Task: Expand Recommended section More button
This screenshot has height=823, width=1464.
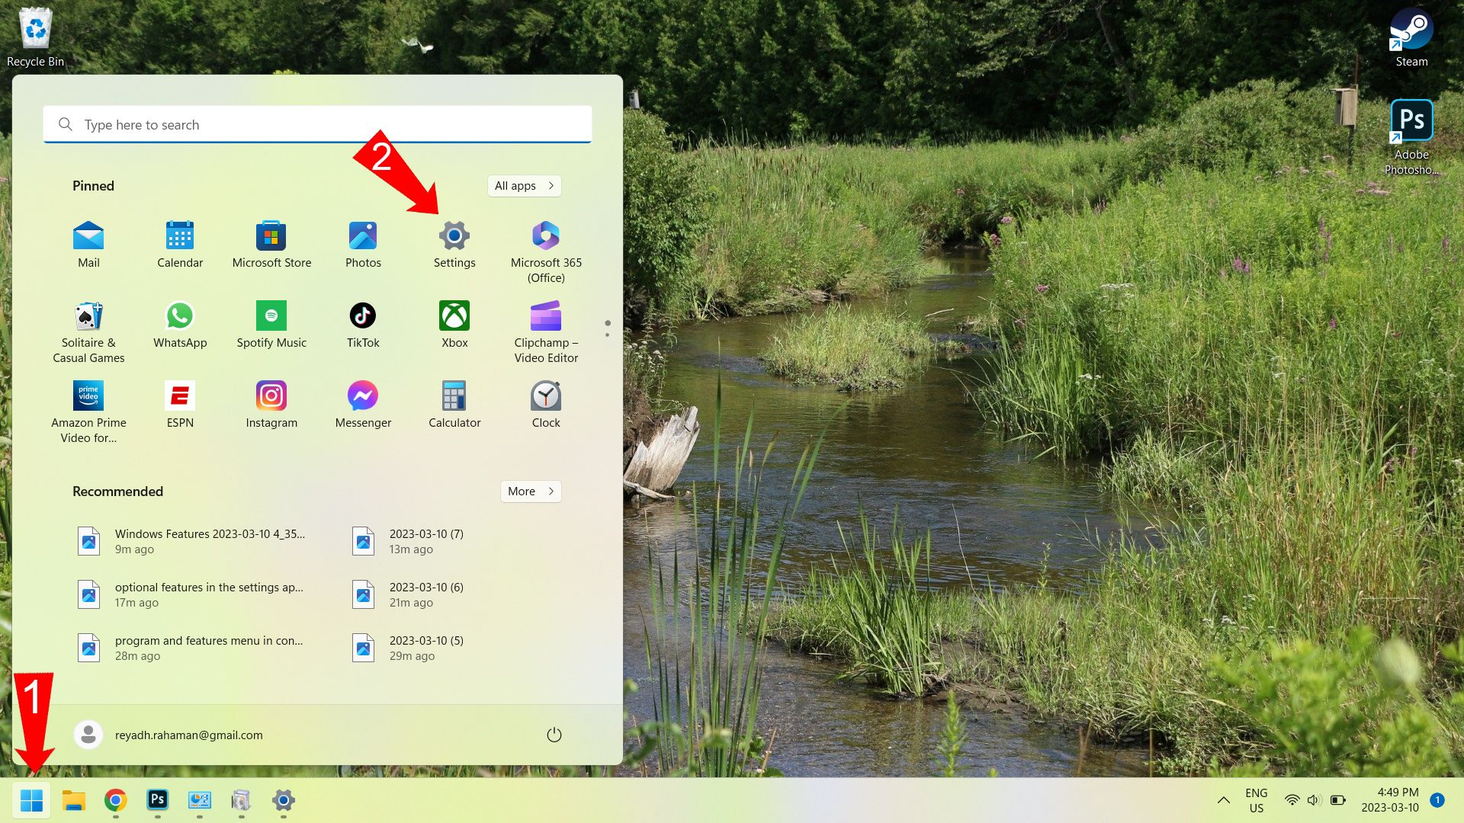Action: click(x=531, y=491)
